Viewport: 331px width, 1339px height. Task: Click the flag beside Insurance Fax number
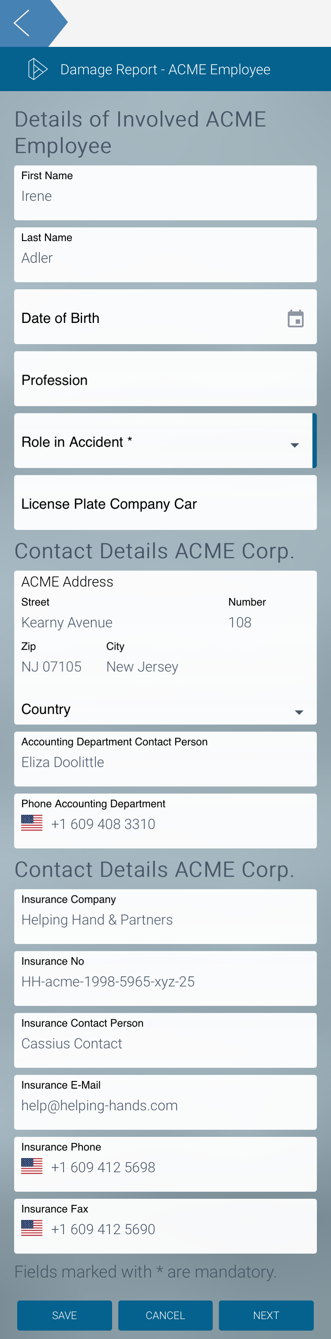[31, 1228]
